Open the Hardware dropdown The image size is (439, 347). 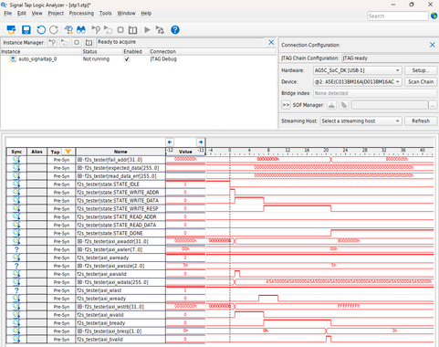click(x=358, y=70)
